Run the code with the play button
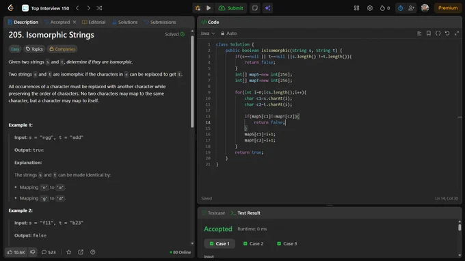465x261 pixels. (209, 8)
